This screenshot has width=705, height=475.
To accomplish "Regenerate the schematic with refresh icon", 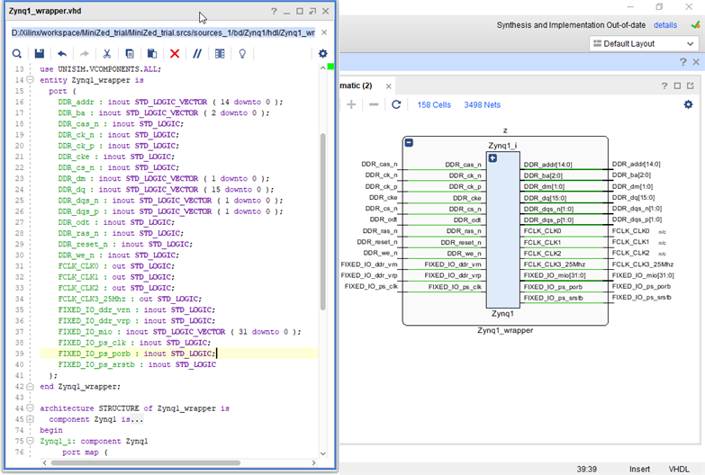I will click(396, 104).
